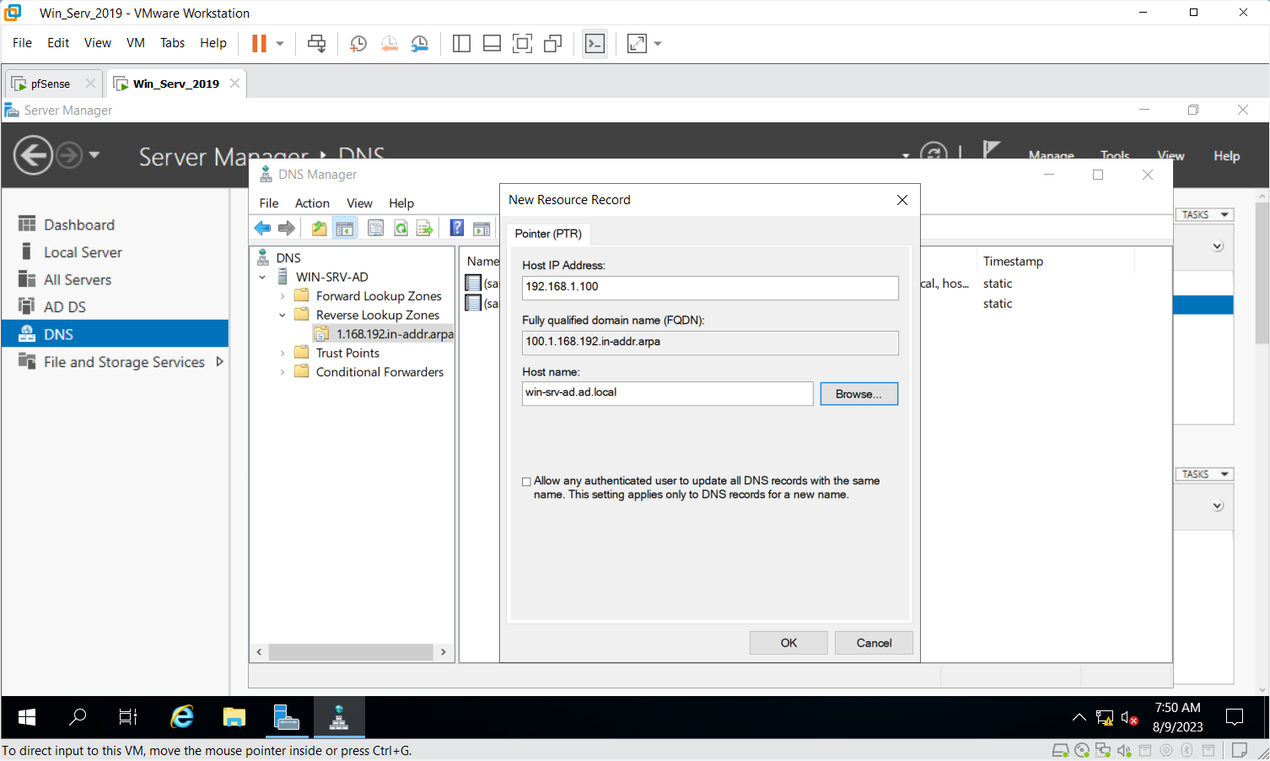Viewport: 1270px width, 761px height.
Task: Open DNS Manager properties toolbar icon
Action: [376, 228]
